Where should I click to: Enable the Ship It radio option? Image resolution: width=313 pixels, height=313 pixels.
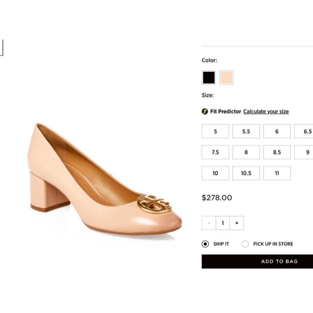click(205, 244)
